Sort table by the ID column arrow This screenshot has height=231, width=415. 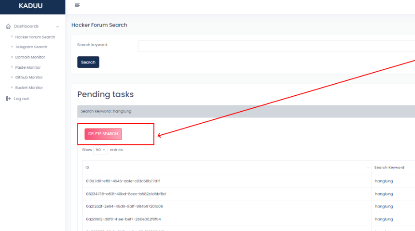[x=368, y=167]
